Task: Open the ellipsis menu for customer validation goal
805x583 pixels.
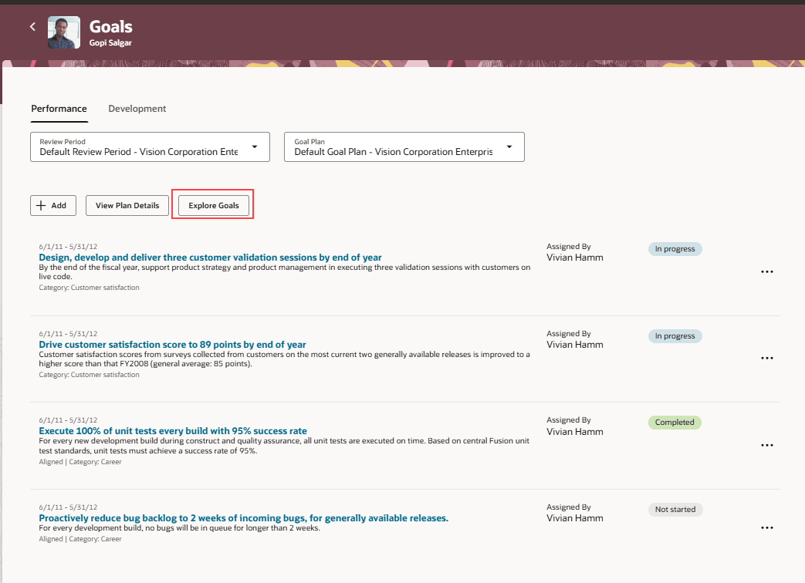Action: (x=766, y=271)
